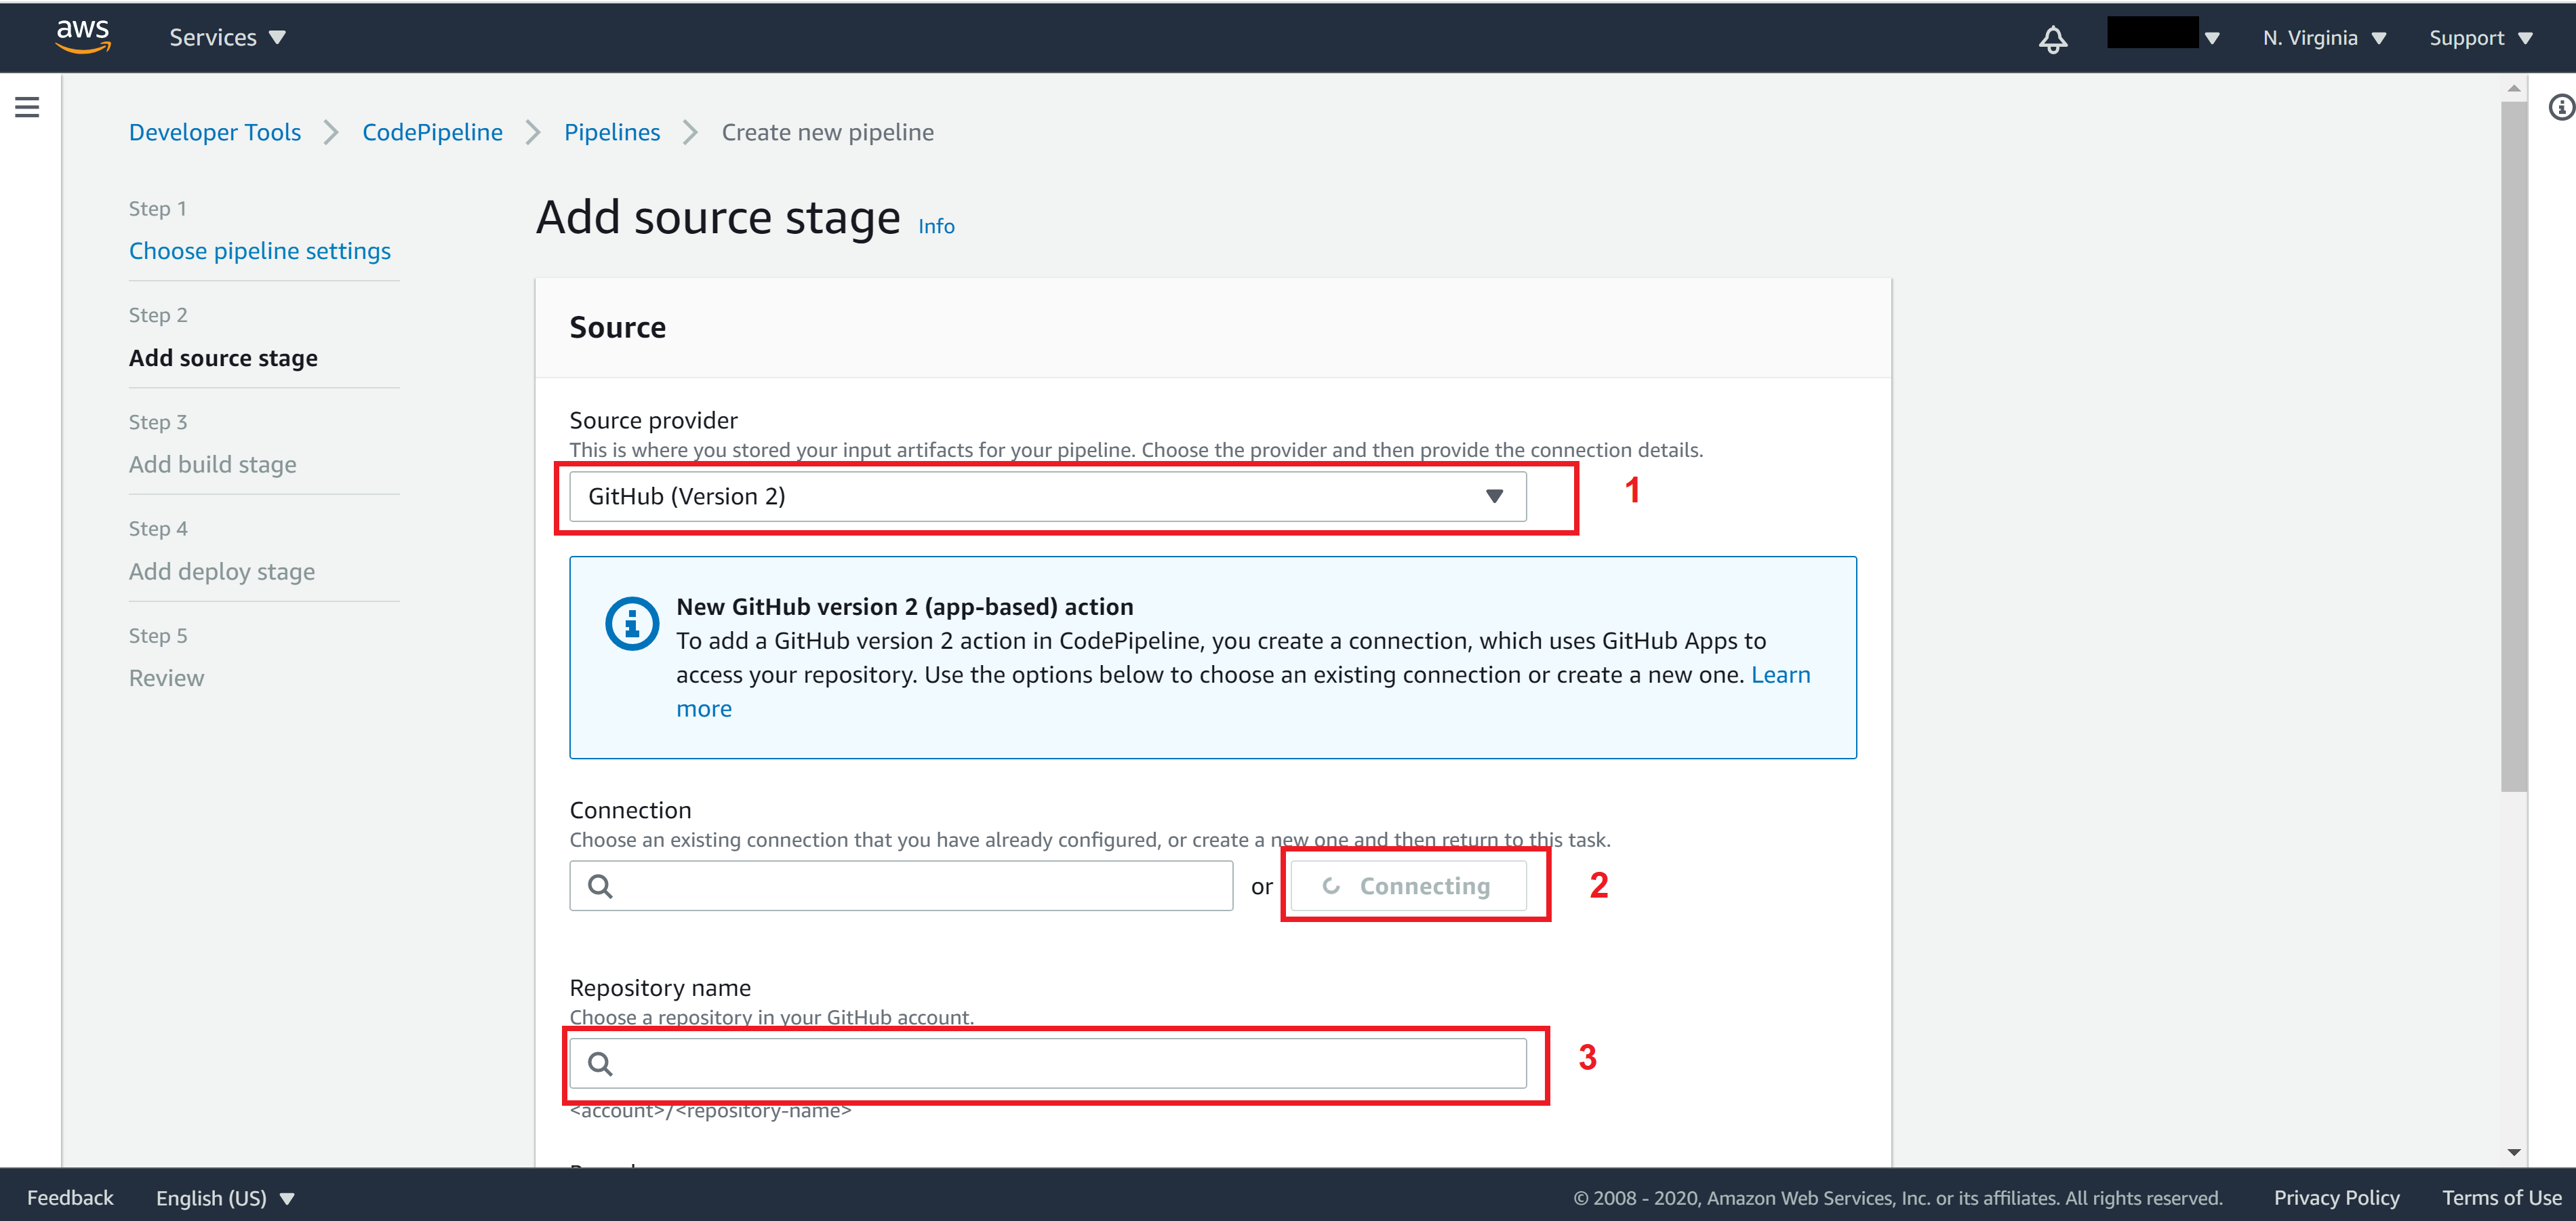Go to Developer Tools breadcrumb

point(215,132)
